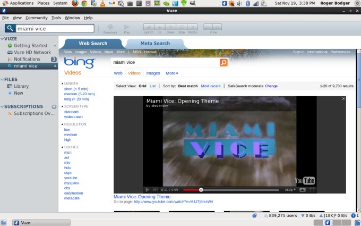The width and height of the screenshot is (361, 226).
Task: Click the Bing search box with miami vice
Action: click(165, 62)
